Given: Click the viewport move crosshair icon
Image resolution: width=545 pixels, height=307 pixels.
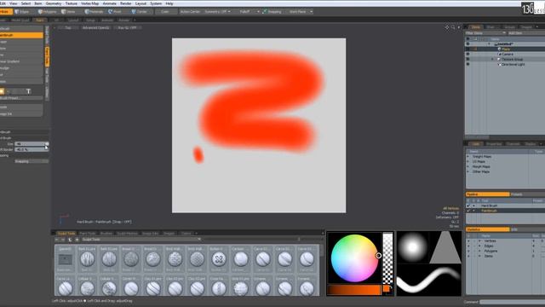Looking at the screenshot, I should (x=447, y=27).
